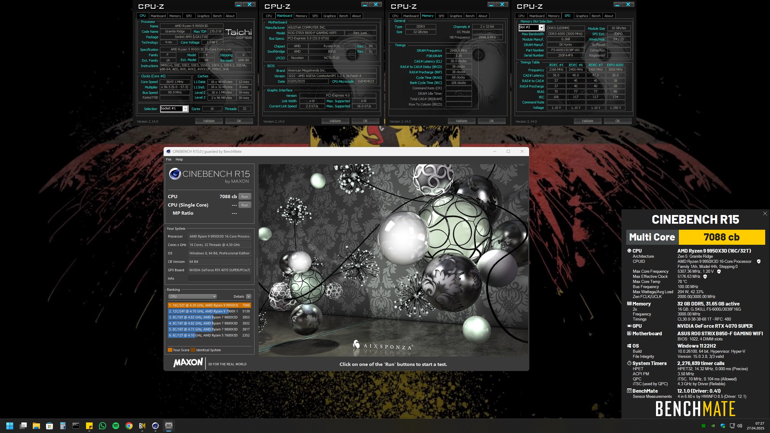Click the Part Number F5-6000J3038F16G field in CPU-Z
The image size is (770, 433).
point(565,50)
